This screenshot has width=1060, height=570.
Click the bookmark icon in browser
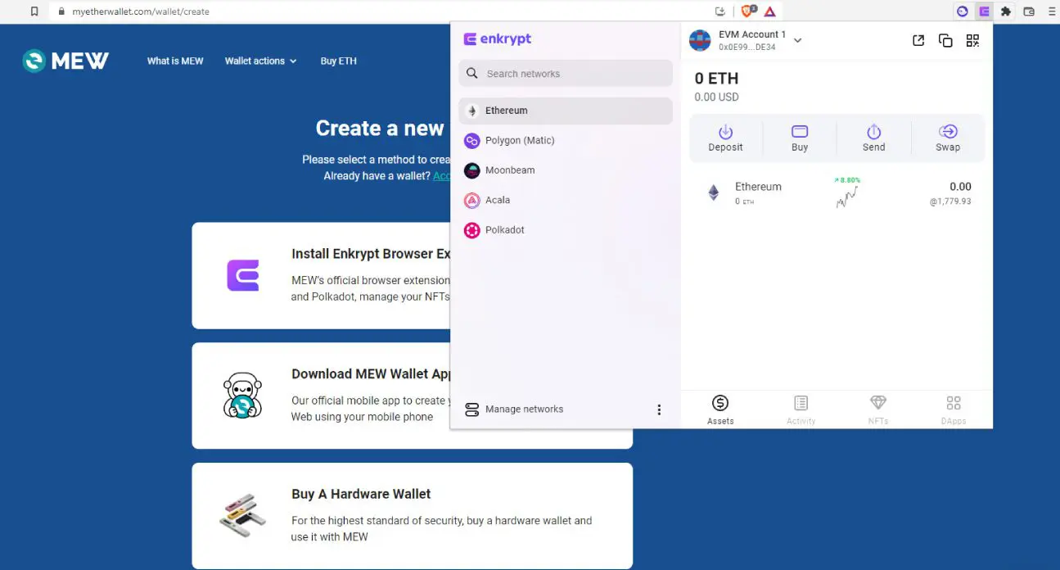pyautogui.click(x=34, y=11)
